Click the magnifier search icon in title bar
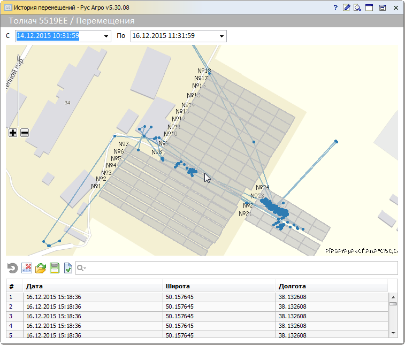The height and width of the screenshot is (345, 405). coord(357,7)
